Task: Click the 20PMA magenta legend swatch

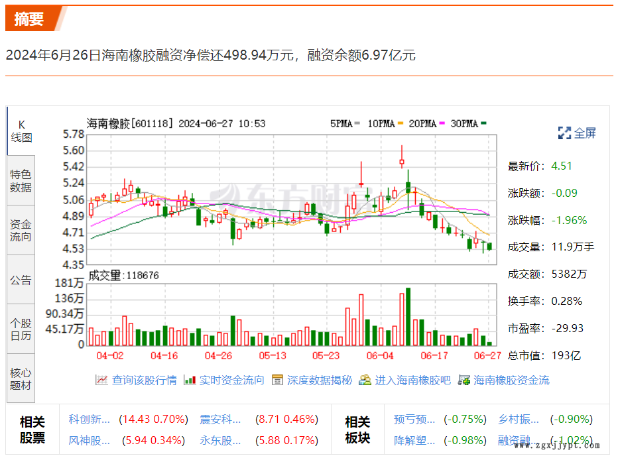Action: [x=442, y=124]
